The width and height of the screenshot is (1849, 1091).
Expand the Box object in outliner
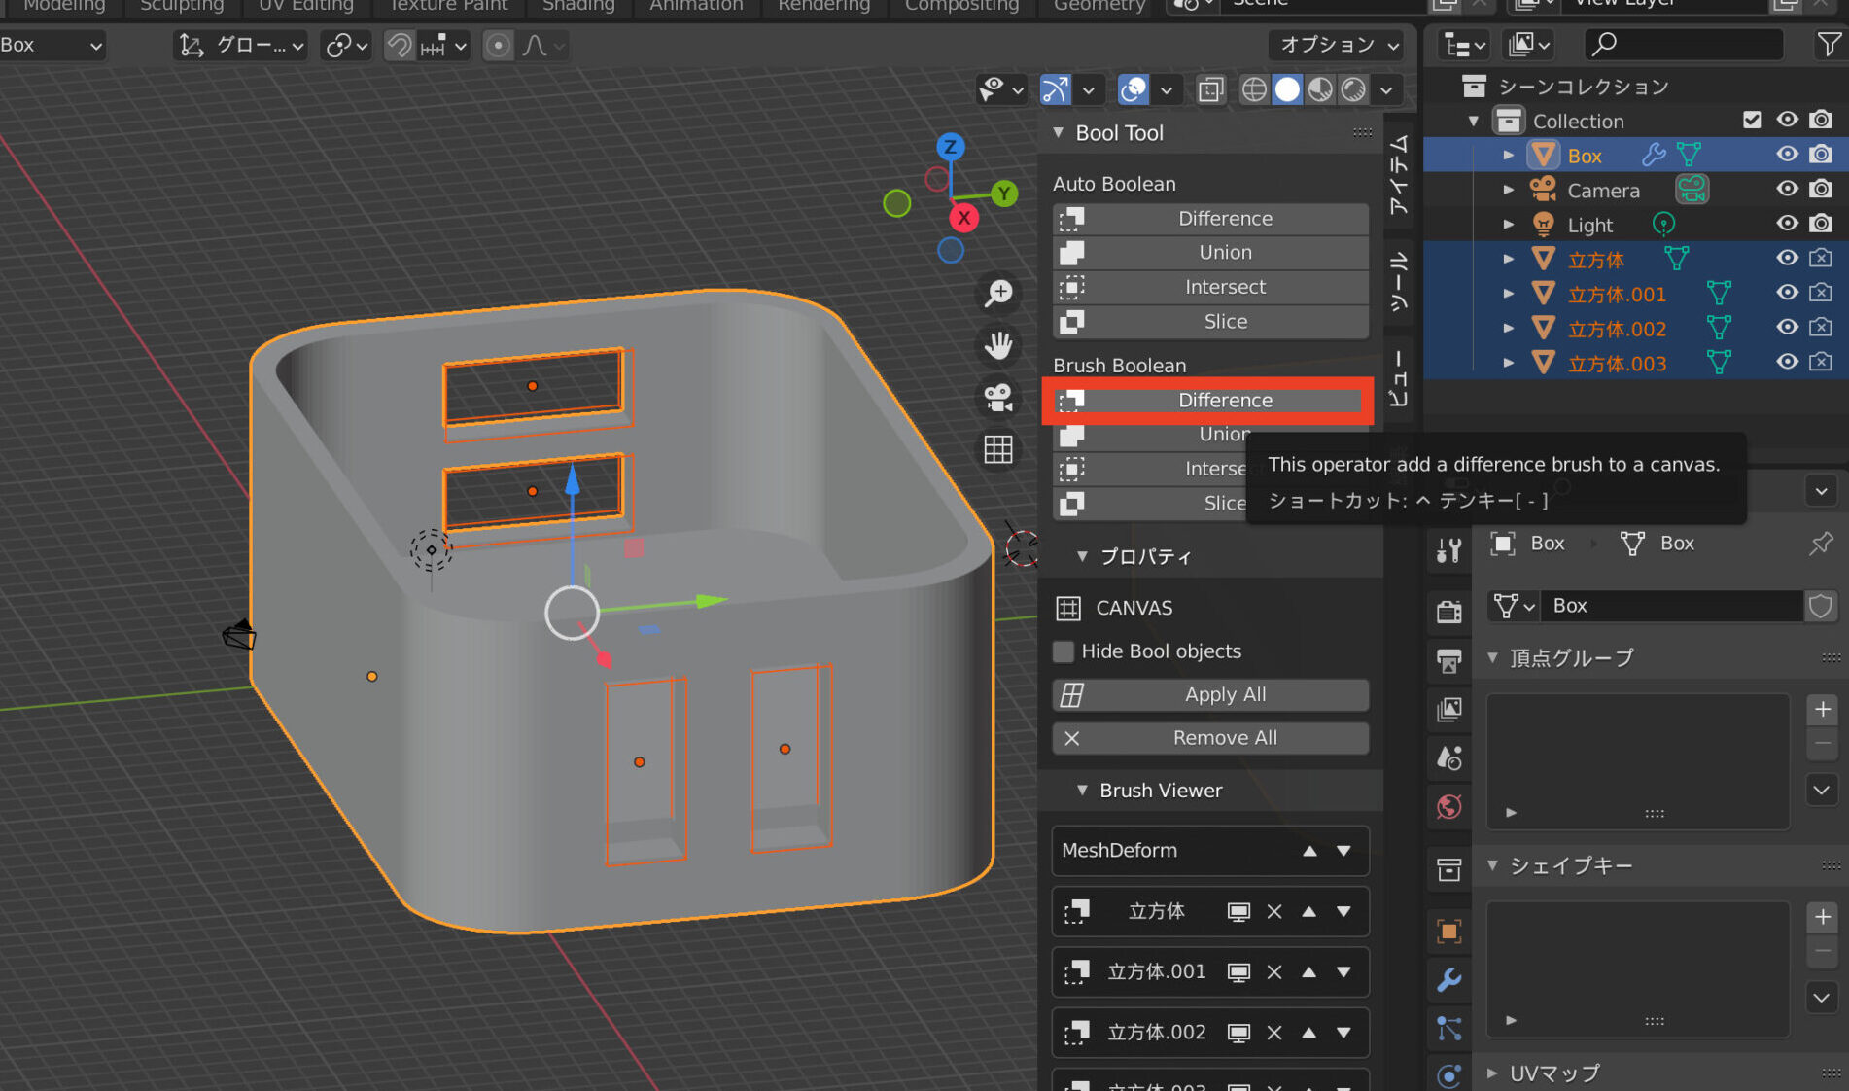[x=1508, y=155]
